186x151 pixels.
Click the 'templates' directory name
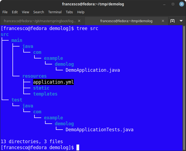tap(45, 94)
